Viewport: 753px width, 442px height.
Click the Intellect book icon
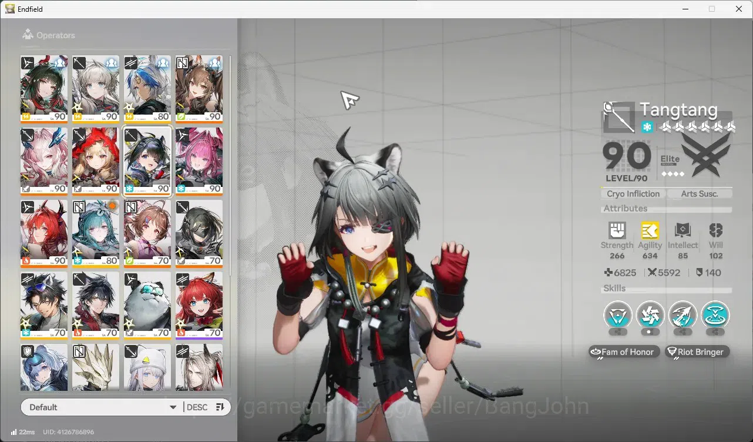[x=683, y=230]
